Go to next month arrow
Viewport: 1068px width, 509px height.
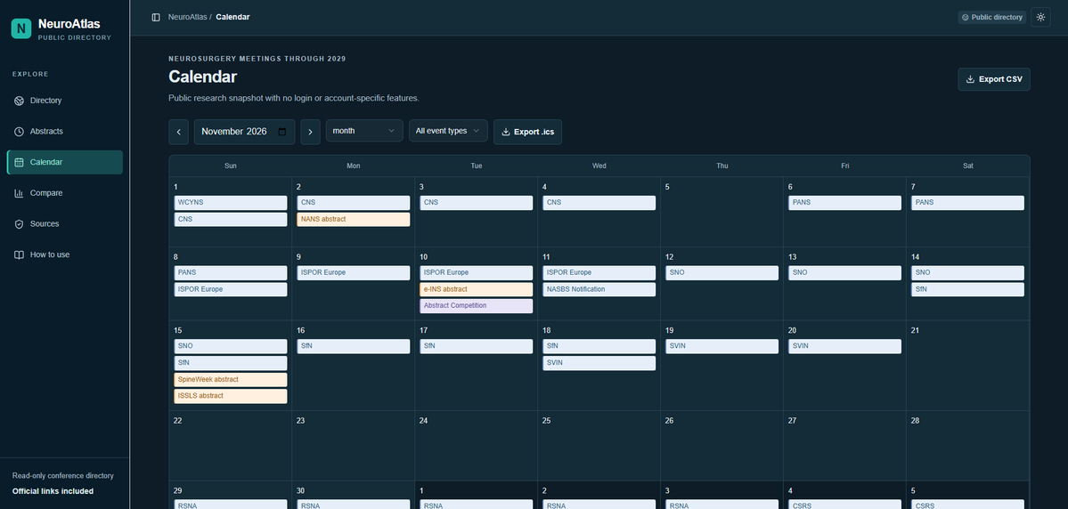(310, 132)
